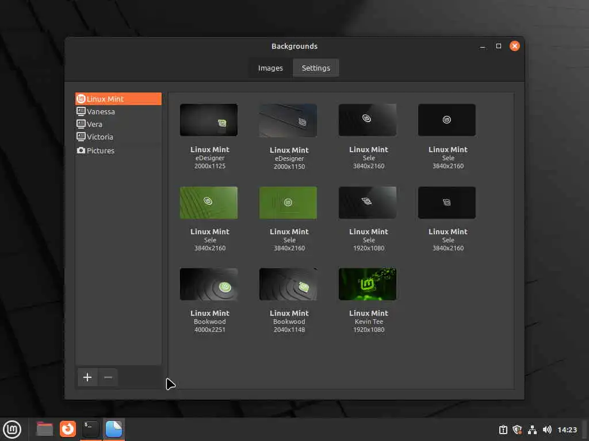This screenshot has width=589, height=441.
Task: Pick the Bookwood 2040x1148 wallpaper
Action: pos(288,284)
